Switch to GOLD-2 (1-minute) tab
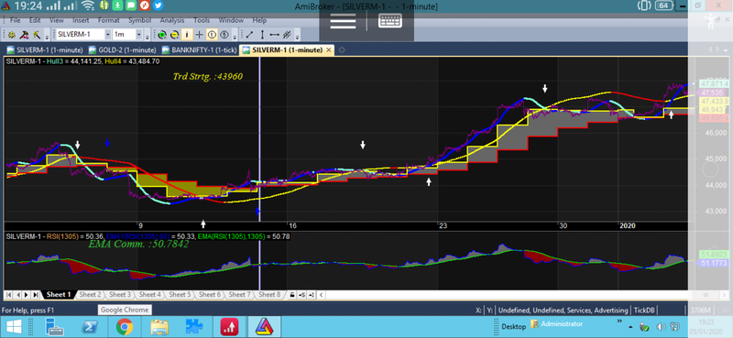This screenshot has width=733, height=338. click(122, 50)
